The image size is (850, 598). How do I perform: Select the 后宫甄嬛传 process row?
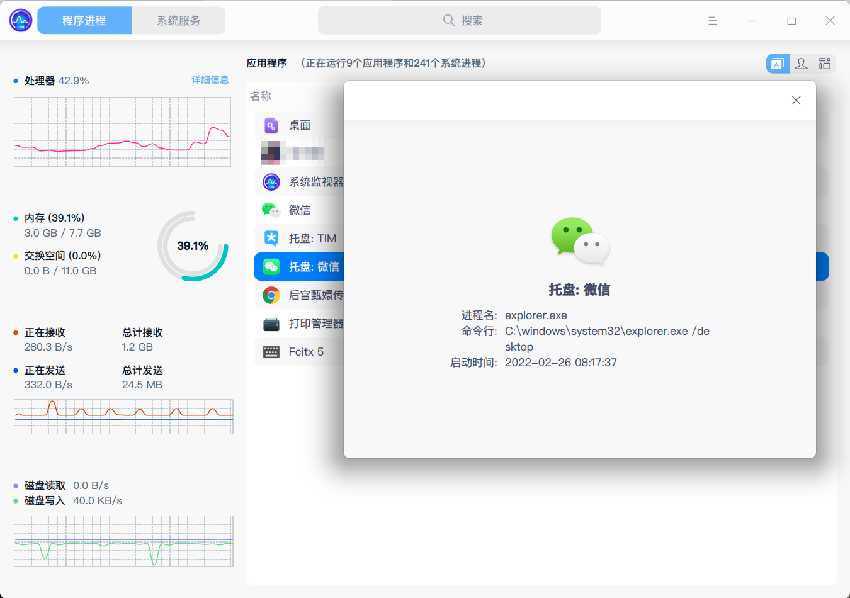click(x=296, y=295)
